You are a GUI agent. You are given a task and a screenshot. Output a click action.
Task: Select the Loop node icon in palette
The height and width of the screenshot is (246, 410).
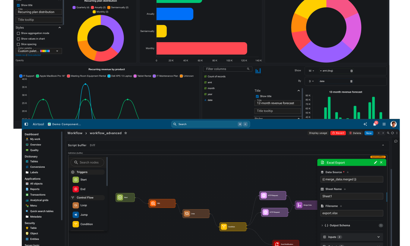75,205
